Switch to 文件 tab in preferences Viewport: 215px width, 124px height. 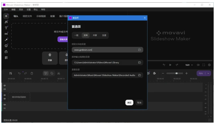(x=86, y=35)
